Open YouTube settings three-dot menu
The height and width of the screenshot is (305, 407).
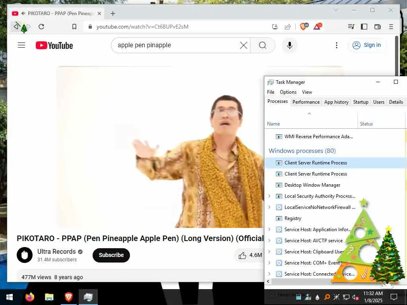336,45
